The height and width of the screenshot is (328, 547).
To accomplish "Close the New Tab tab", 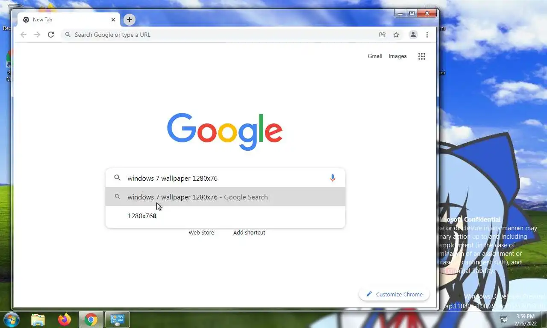I will coord(113,20).
